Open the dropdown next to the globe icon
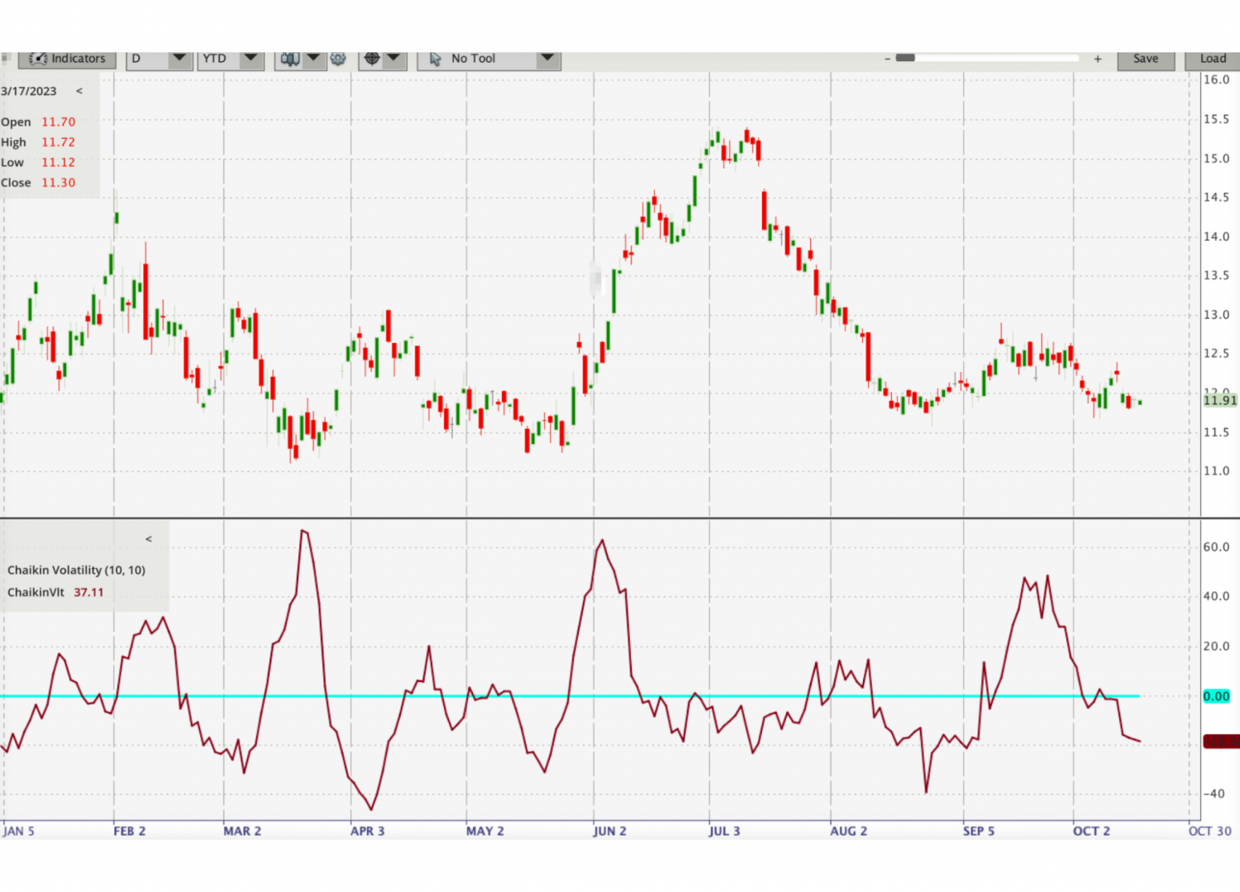The image size is (1240, 892). [394, 58]
